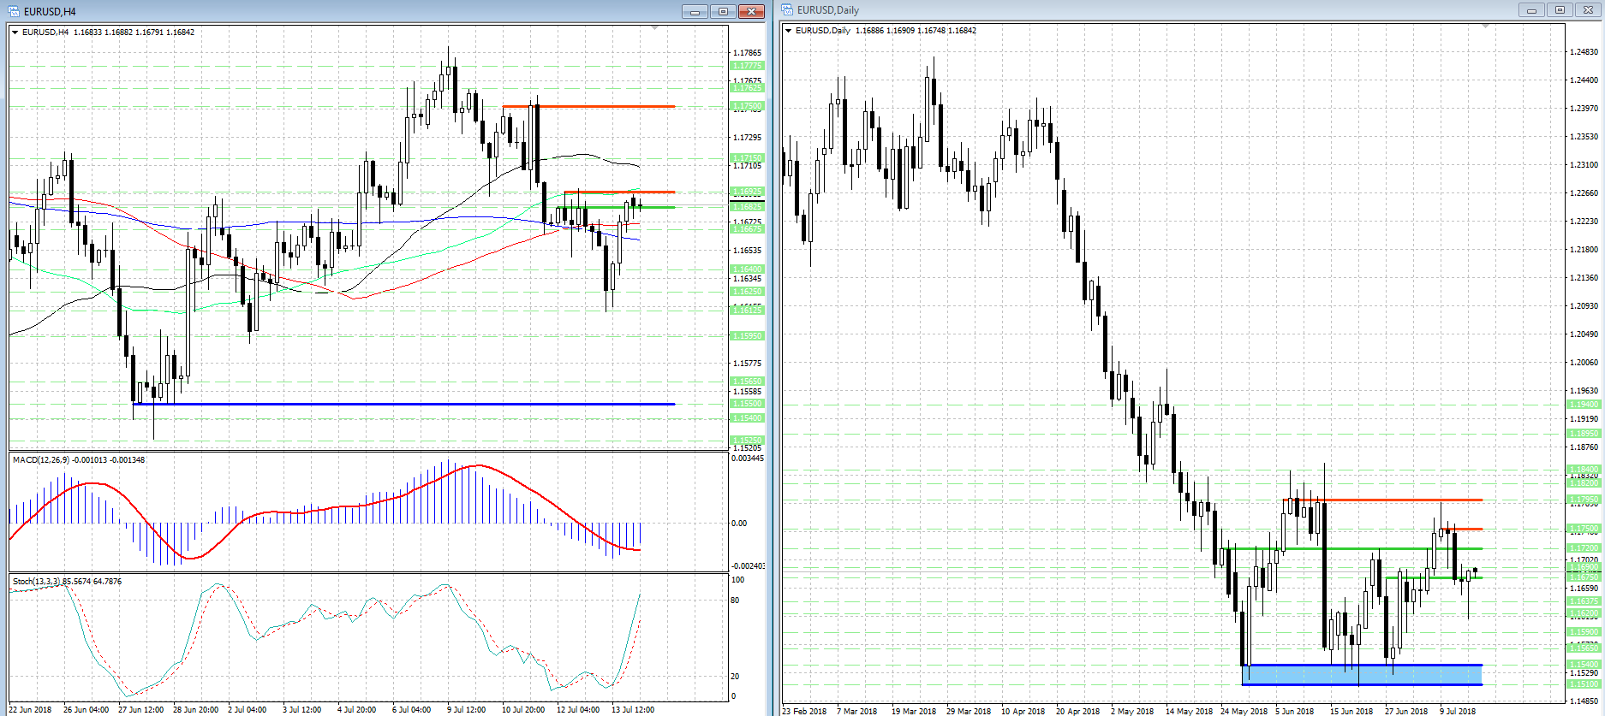The image size is (1605, 716).
Task: Select the 1.16825 current price label in H4
Action: pos(747,207)
